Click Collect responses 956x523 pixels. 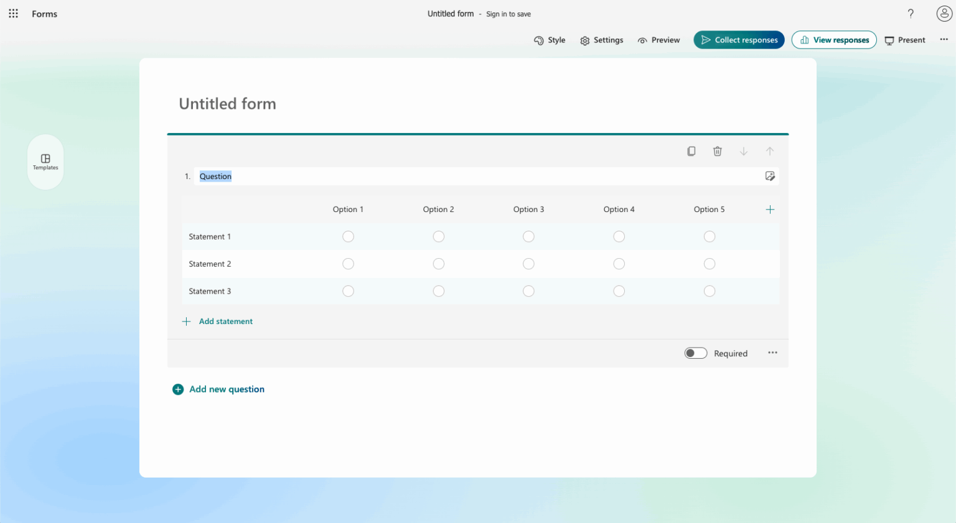point(739,40)
